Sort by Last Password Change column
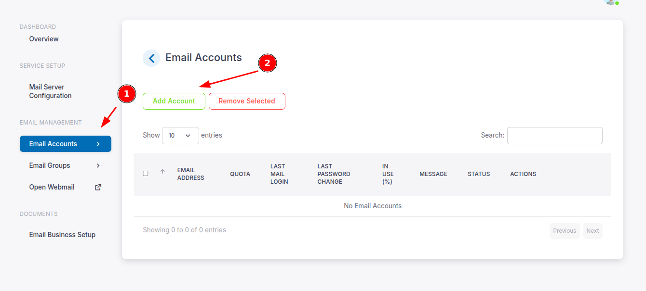This screenshot has height=291, width=646. (334, 174)
